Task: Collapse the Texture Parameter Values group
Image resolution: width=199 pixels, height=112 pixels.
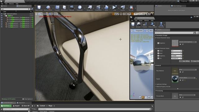Action: (156, 38)
